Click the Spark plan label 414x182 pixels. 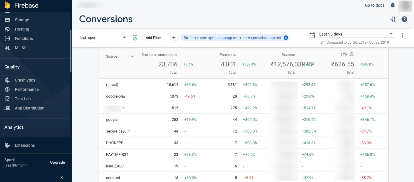click(10, 160)
